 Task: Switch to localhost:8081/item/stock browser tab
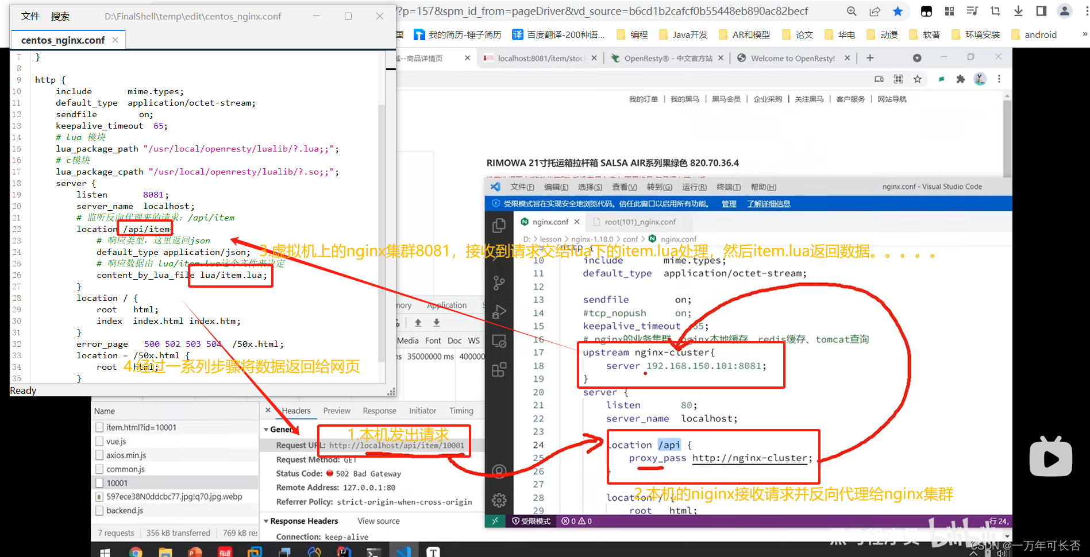536,58
